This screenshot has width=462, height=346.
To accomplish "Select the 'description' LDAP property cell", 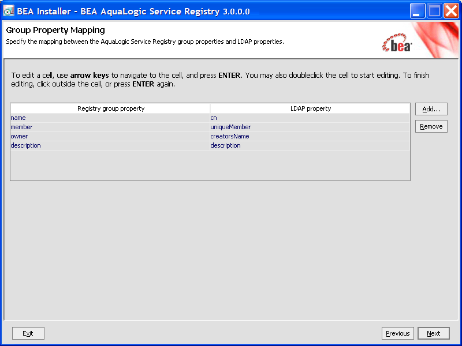I will (x=310, y=145).
